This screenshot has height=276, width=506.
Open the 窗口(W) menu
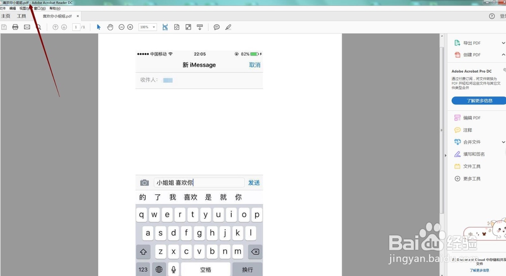[x=39, y=9]
